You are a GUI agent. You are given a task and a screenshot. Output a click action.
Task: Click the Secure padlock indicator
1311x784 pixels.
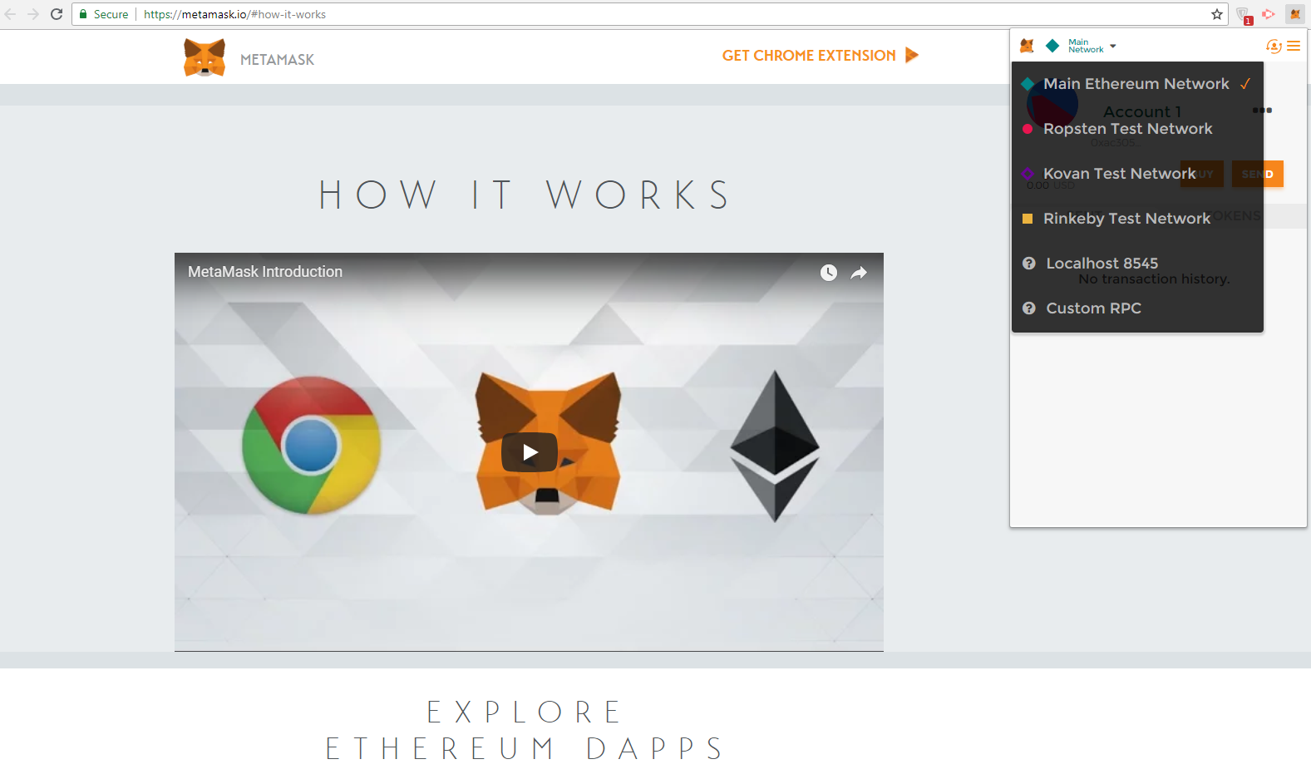pyautogui.click(x=104, y=14)
